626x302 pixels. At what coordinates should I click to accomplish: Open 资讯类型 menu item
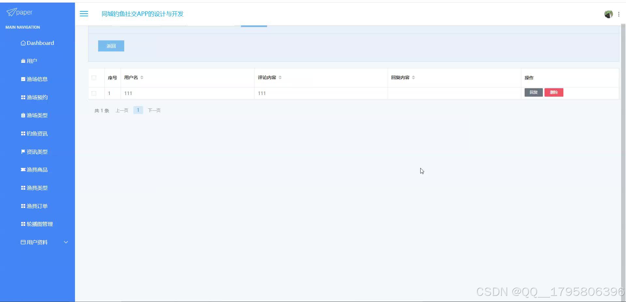click(37, 152)
